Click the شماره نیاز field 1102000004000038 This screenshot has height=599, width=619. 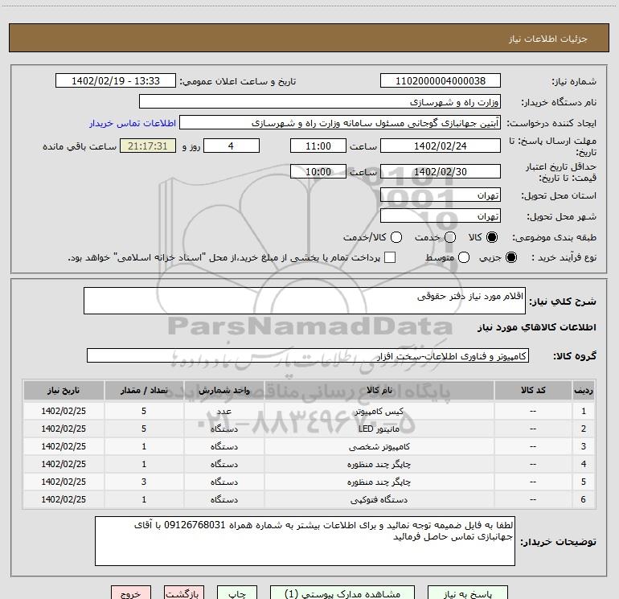point(441,81)
